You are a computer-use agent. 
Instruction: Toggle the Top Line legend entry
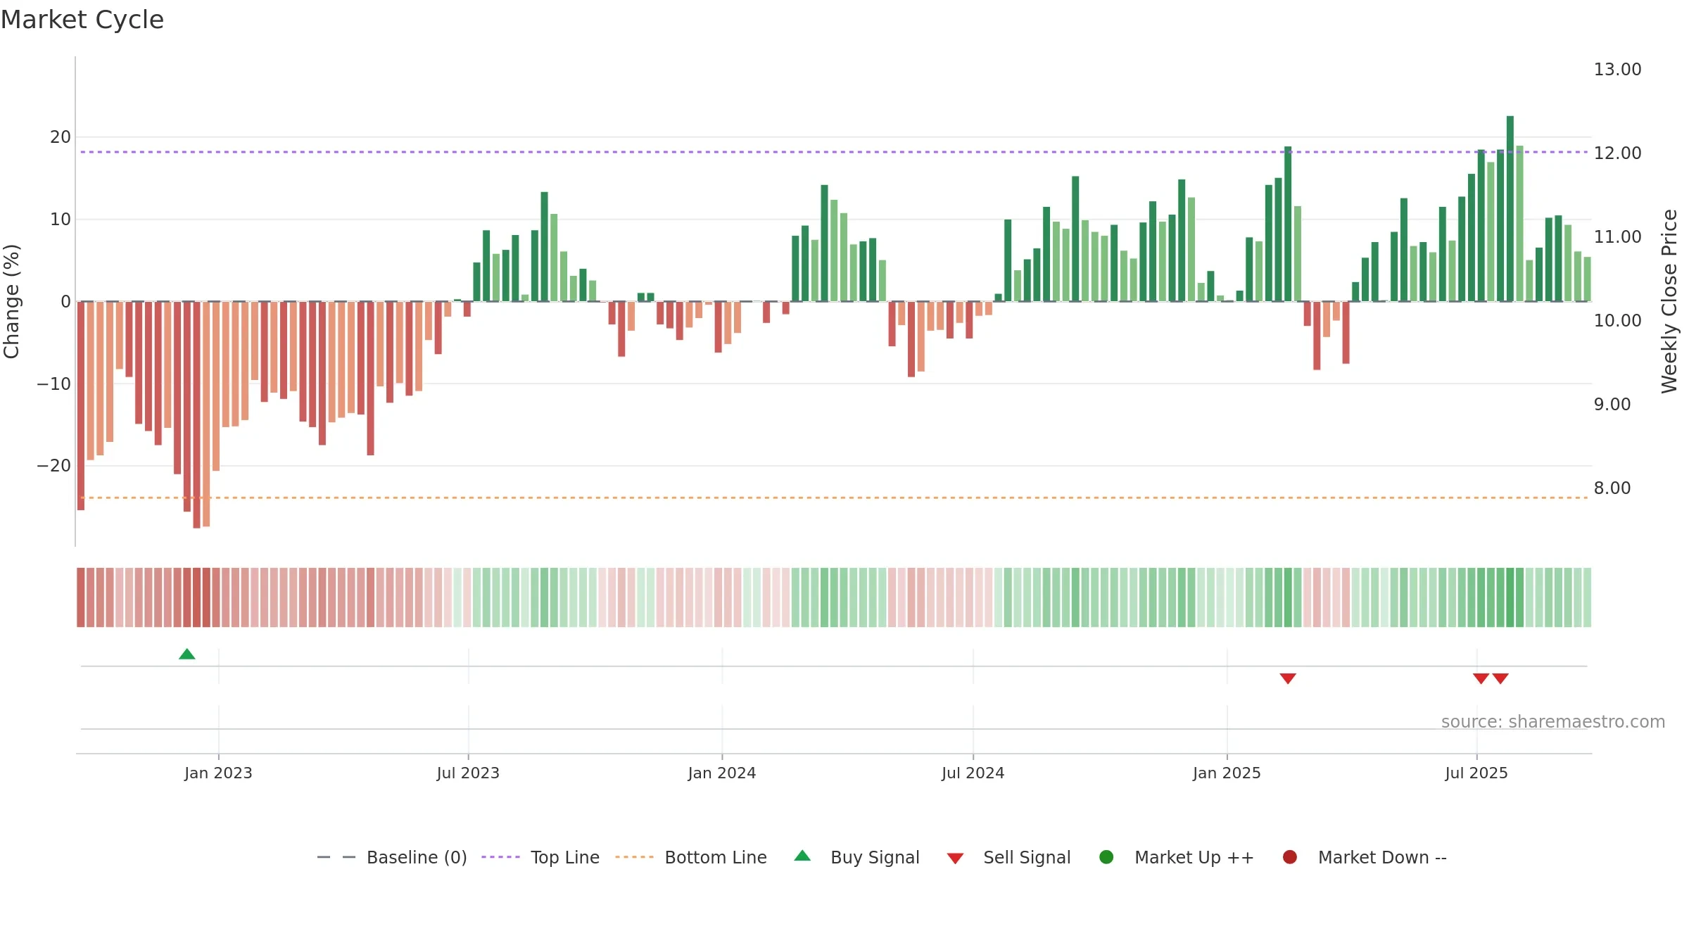click(x=540, y=857)
